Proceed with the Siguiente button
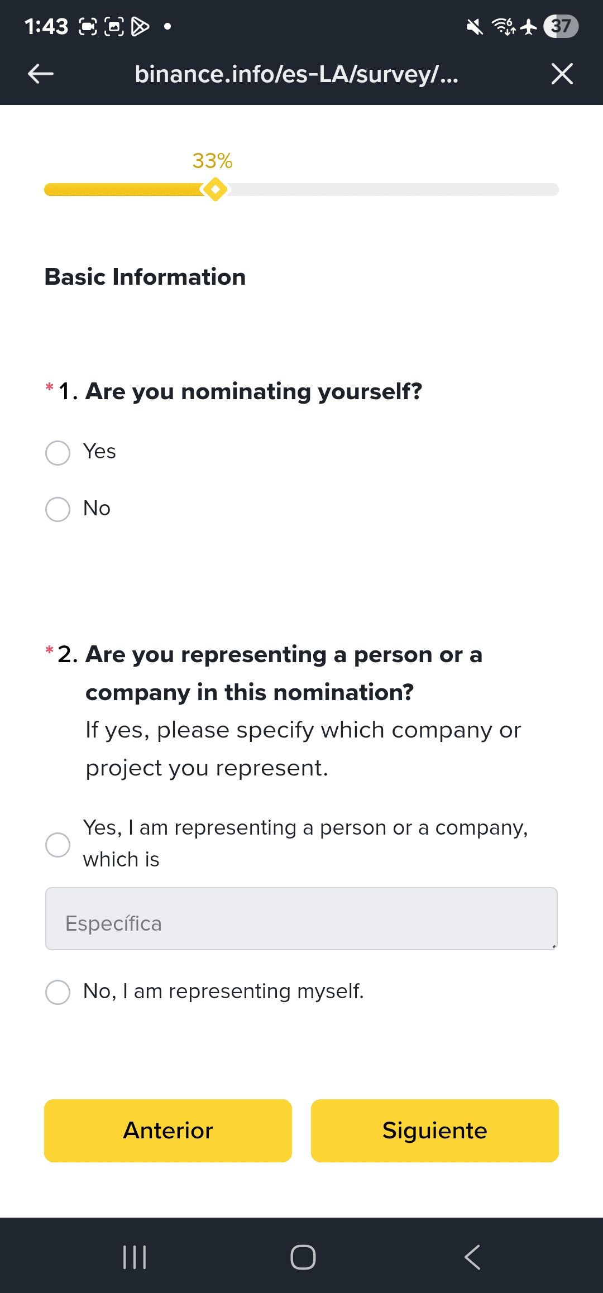This screenshot has width=603, height=1293. pyautogui.click(x=434, y=1131)
